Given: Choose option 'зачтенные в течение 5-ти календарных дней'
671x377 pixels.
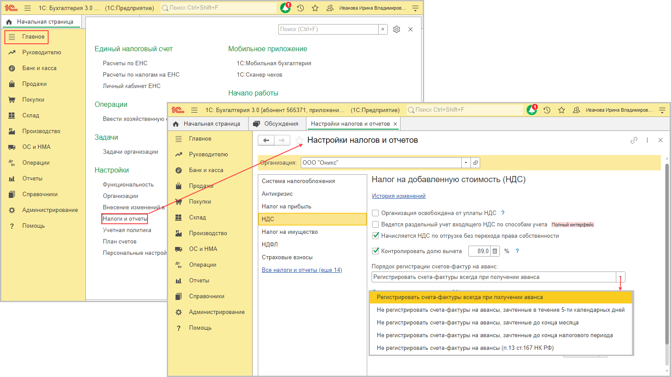Looking at the screenshot, I should tap(501, 310).
